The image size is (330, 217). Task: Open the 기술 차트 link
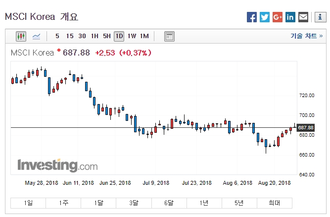(x=307, y=36)
